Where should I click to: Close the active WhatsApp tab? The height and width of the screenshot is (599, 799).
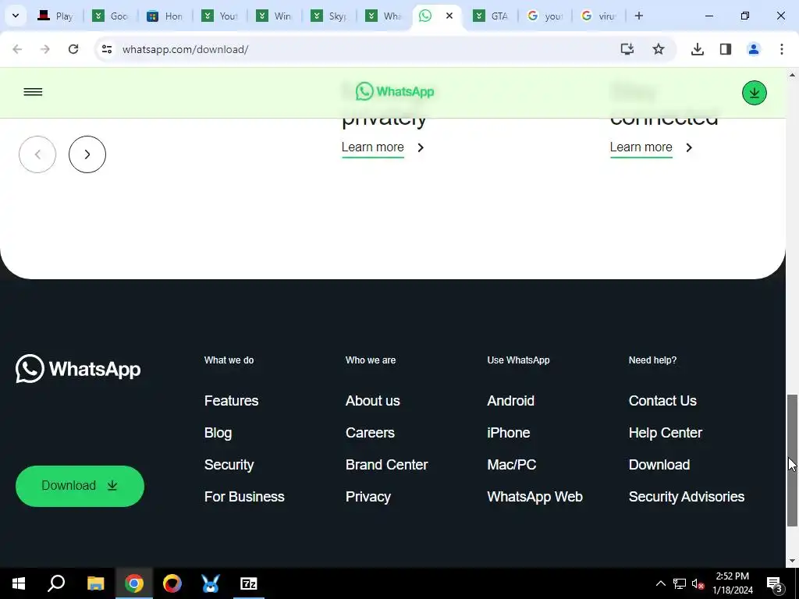[x=449, y=16]
